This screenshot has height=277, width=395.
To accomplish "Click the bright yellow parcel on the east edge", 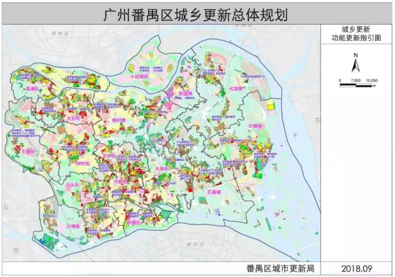I will point(271,107).
